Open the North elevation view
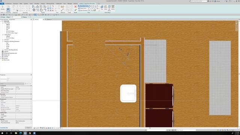 (7, 45)
